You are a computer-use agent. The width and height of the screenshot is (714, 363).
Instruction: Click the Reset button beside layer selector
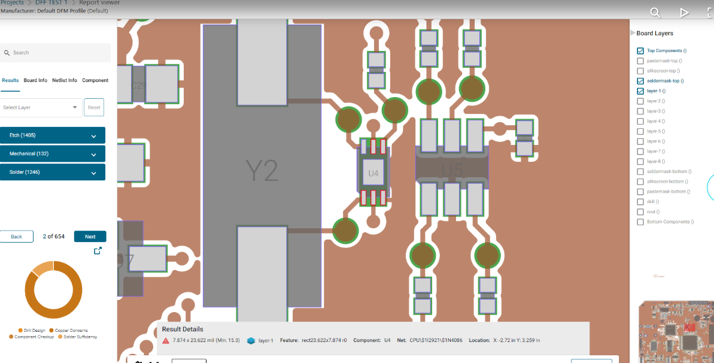(x=94, y=108)
